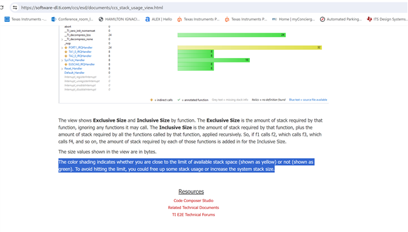Select the SysTick_Handler function name

75,60
